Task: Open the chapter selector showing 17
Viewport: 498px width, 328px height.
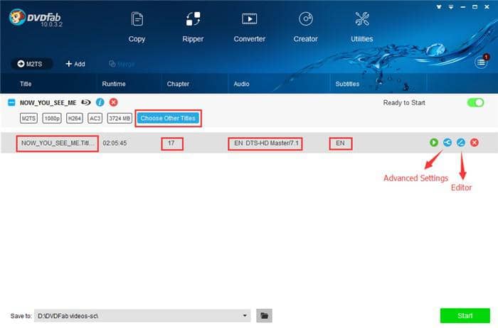Action: (172, 143)
